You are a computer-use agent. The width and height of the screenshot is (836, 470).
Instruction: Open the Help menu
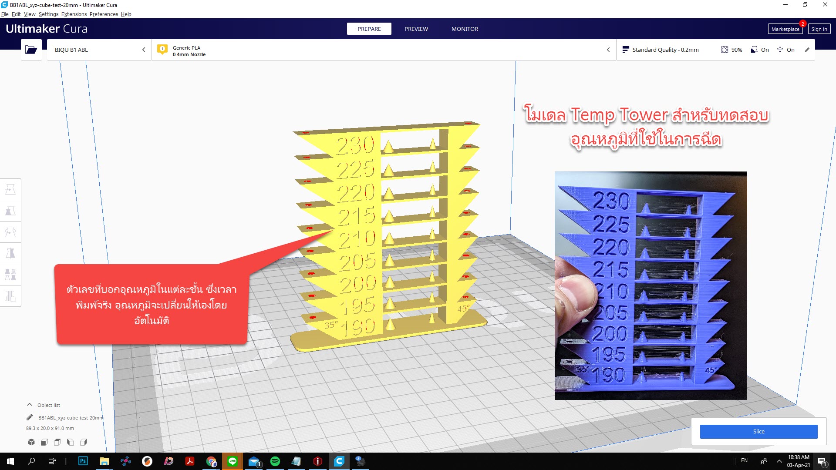point(126,14)
